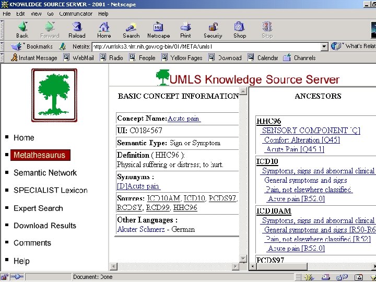This screenshot has height=282, width=376.
Task: Click the Back toolbar button
Action: (x=22, y=30)
